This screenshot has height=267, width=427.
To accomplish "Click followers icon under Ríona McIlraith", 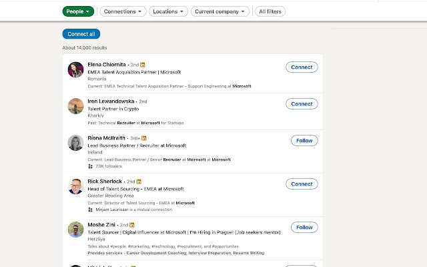I will coord(91,166).
